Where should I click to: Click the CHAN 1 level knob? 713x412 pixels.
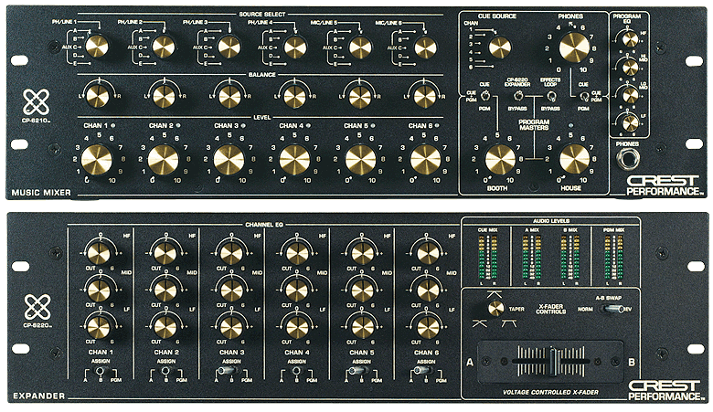[x=97, y=160]
